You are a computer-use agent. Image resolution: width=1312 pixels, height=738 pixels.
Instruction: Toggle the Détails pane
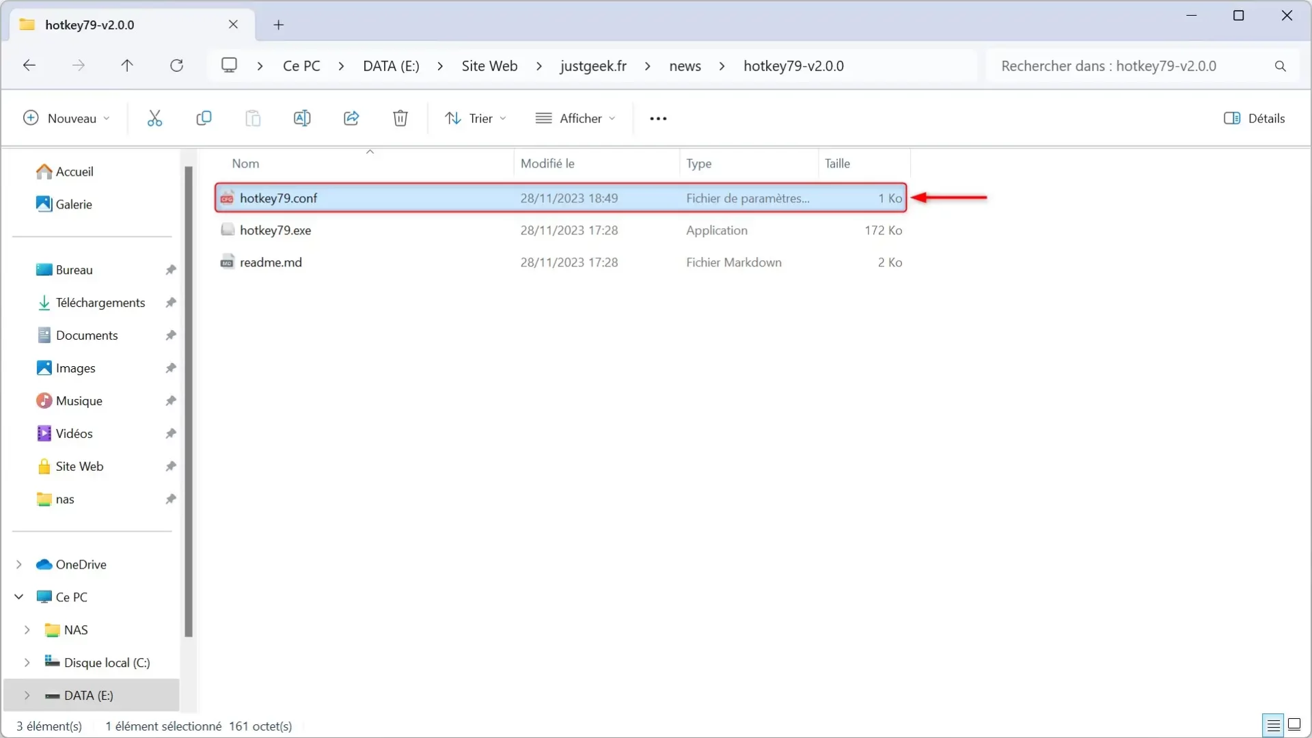click(1255, 118)
